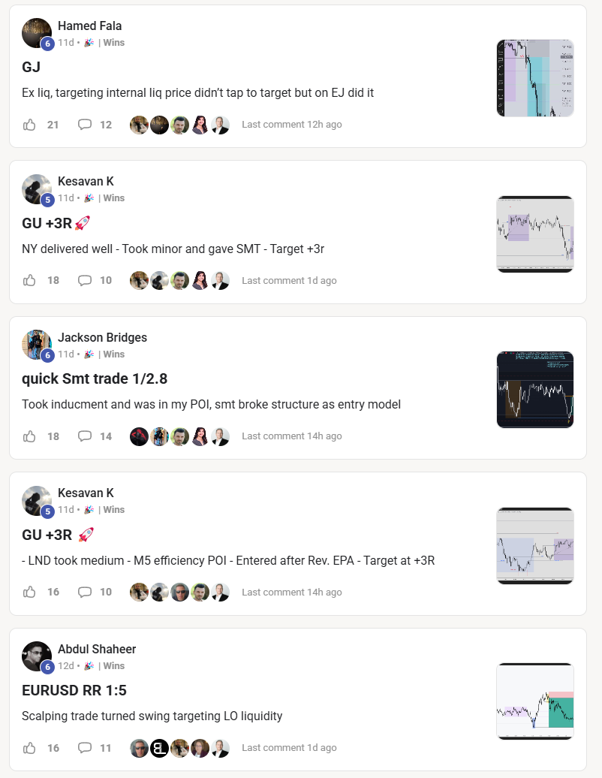This screenshot has width=602, height=778.
Task: Select Wins category on Hamed Fala's post
Action: click(113, 43)
